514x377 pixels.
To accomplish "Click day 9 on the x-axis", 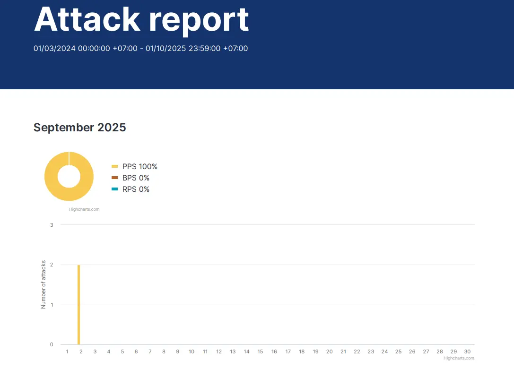I will (x=177, y=351).
